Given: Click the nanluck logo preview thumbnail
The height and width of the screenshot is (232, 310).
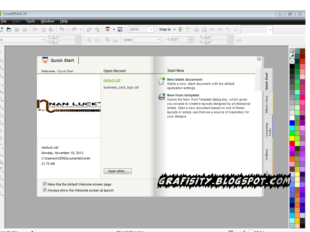Looking at the screenshot, I should [69, 106].
